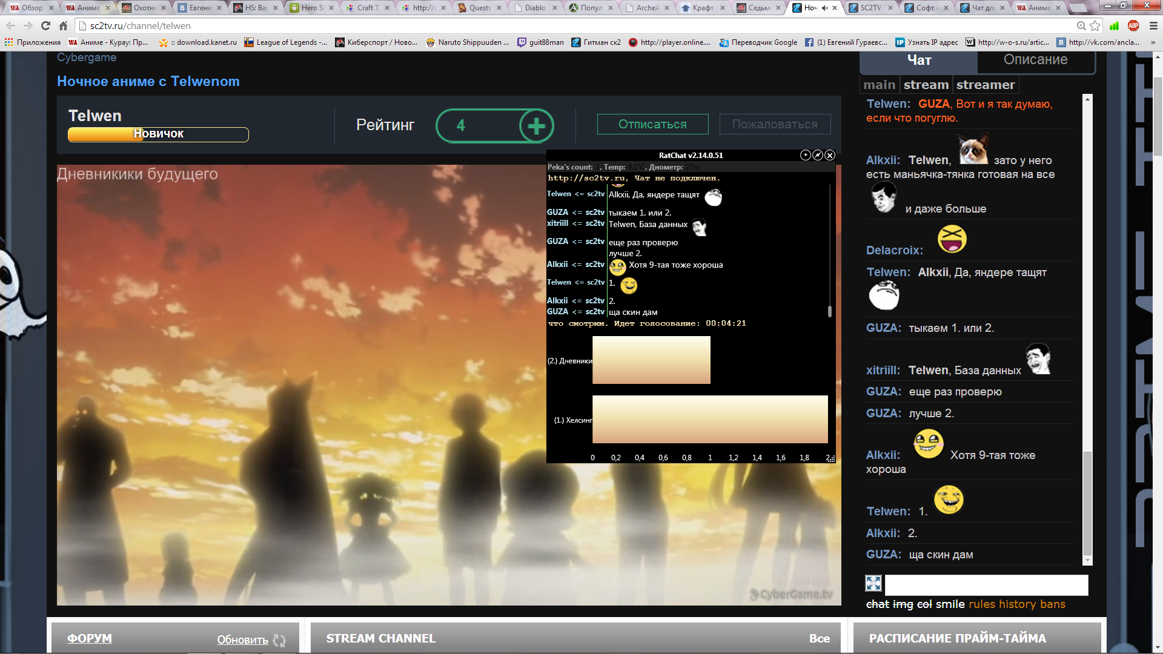The height and width of the screenshot is (654, 1163).
Task: Click the zoom magnifier icon in address bar
Action: (x=1081, y=25)
